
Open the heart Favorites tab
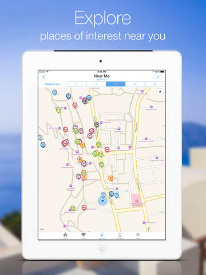(x=84, y=235)
